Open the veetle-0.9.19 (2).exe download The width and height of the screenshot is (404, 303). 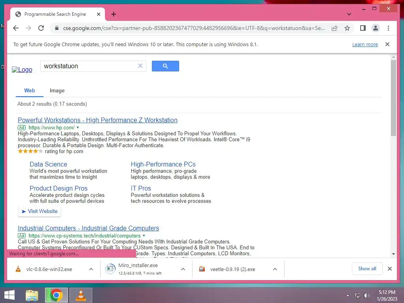227,269
